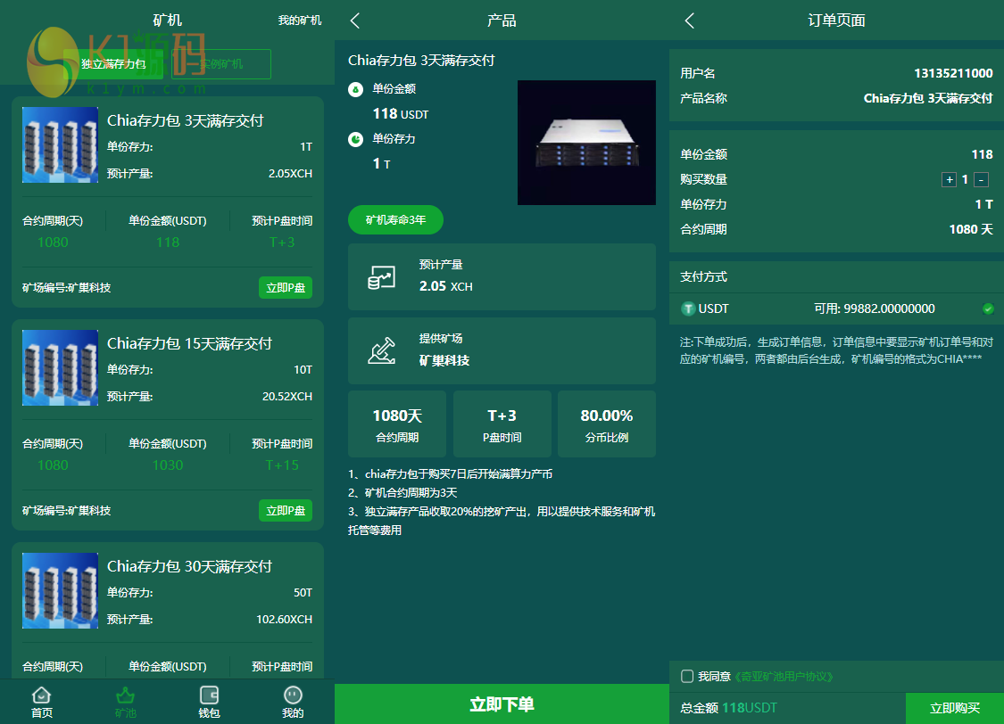Open the 矿池 mining pool icon

tap(126, 695)
